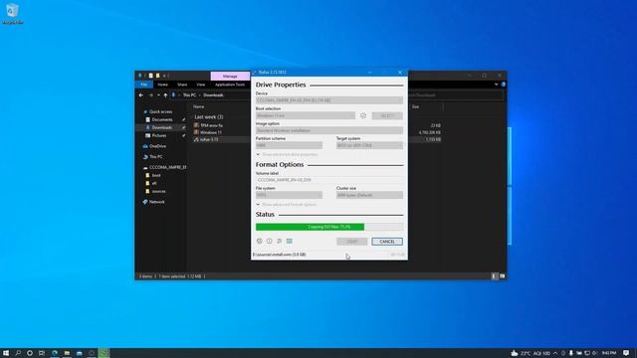Click the checksum icon next to Boot selection

pyautogui.click(x=363, y=115)
